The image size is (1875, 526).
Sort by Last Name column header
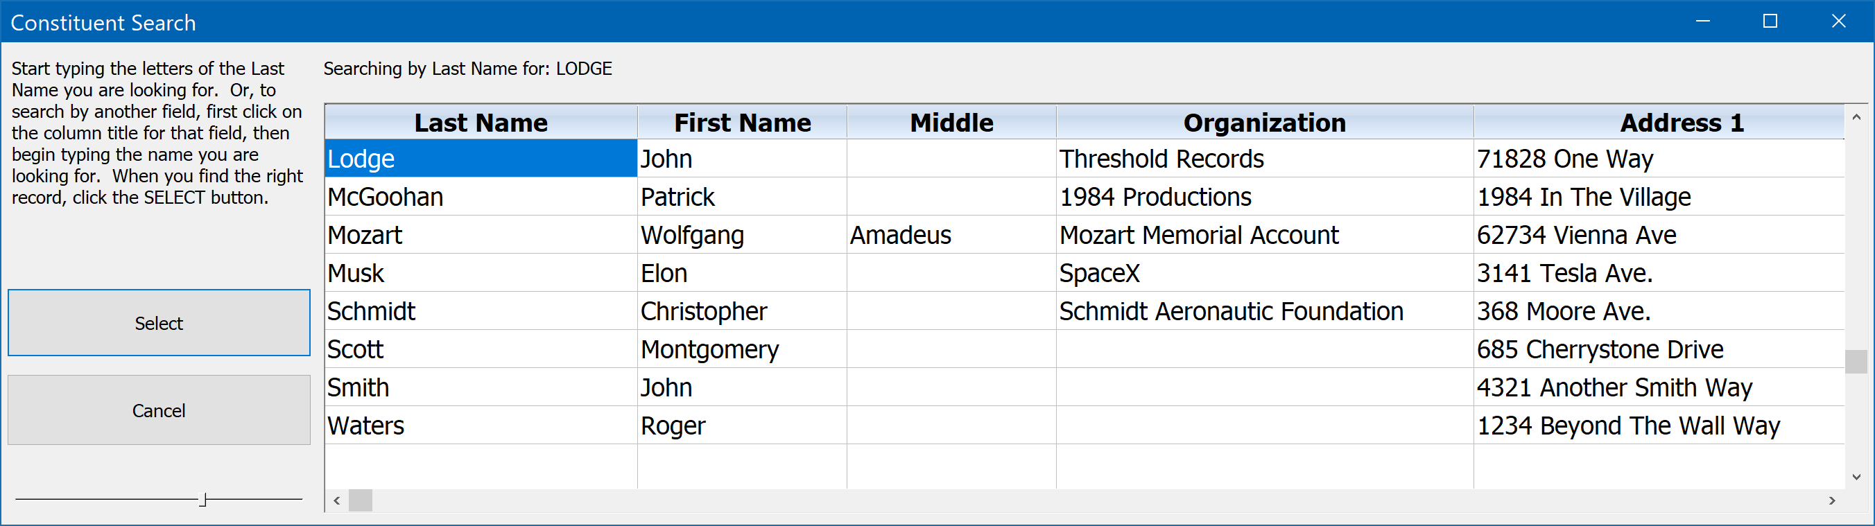pos(481,122)
